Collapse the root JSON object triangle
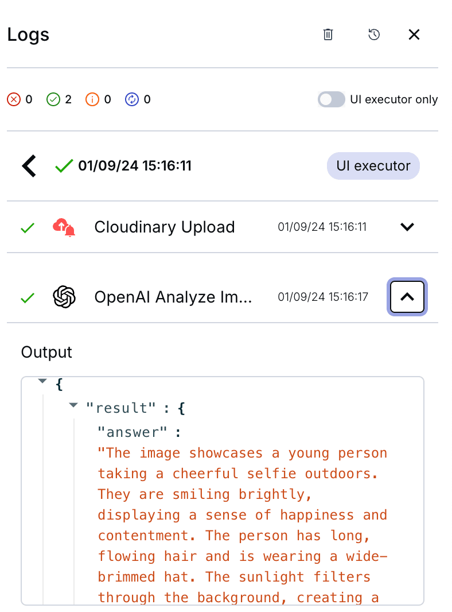Viewport: 452px width, 612px height. click(42, 381)
